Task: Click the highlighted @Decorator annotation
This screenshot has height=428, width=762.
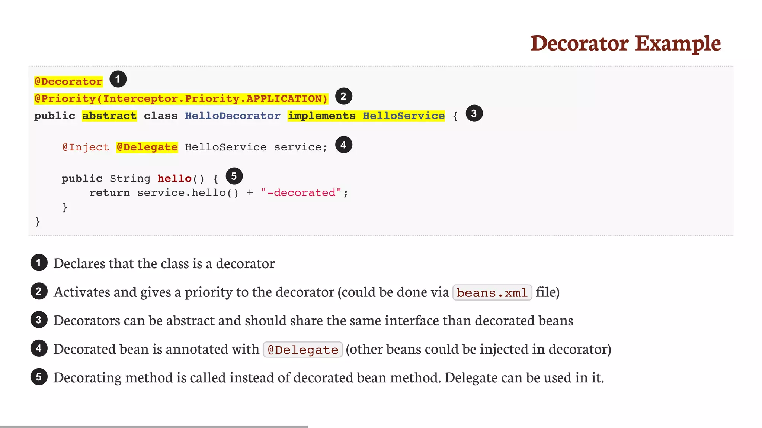Action: pyautogui.click(x=68, y=81)
